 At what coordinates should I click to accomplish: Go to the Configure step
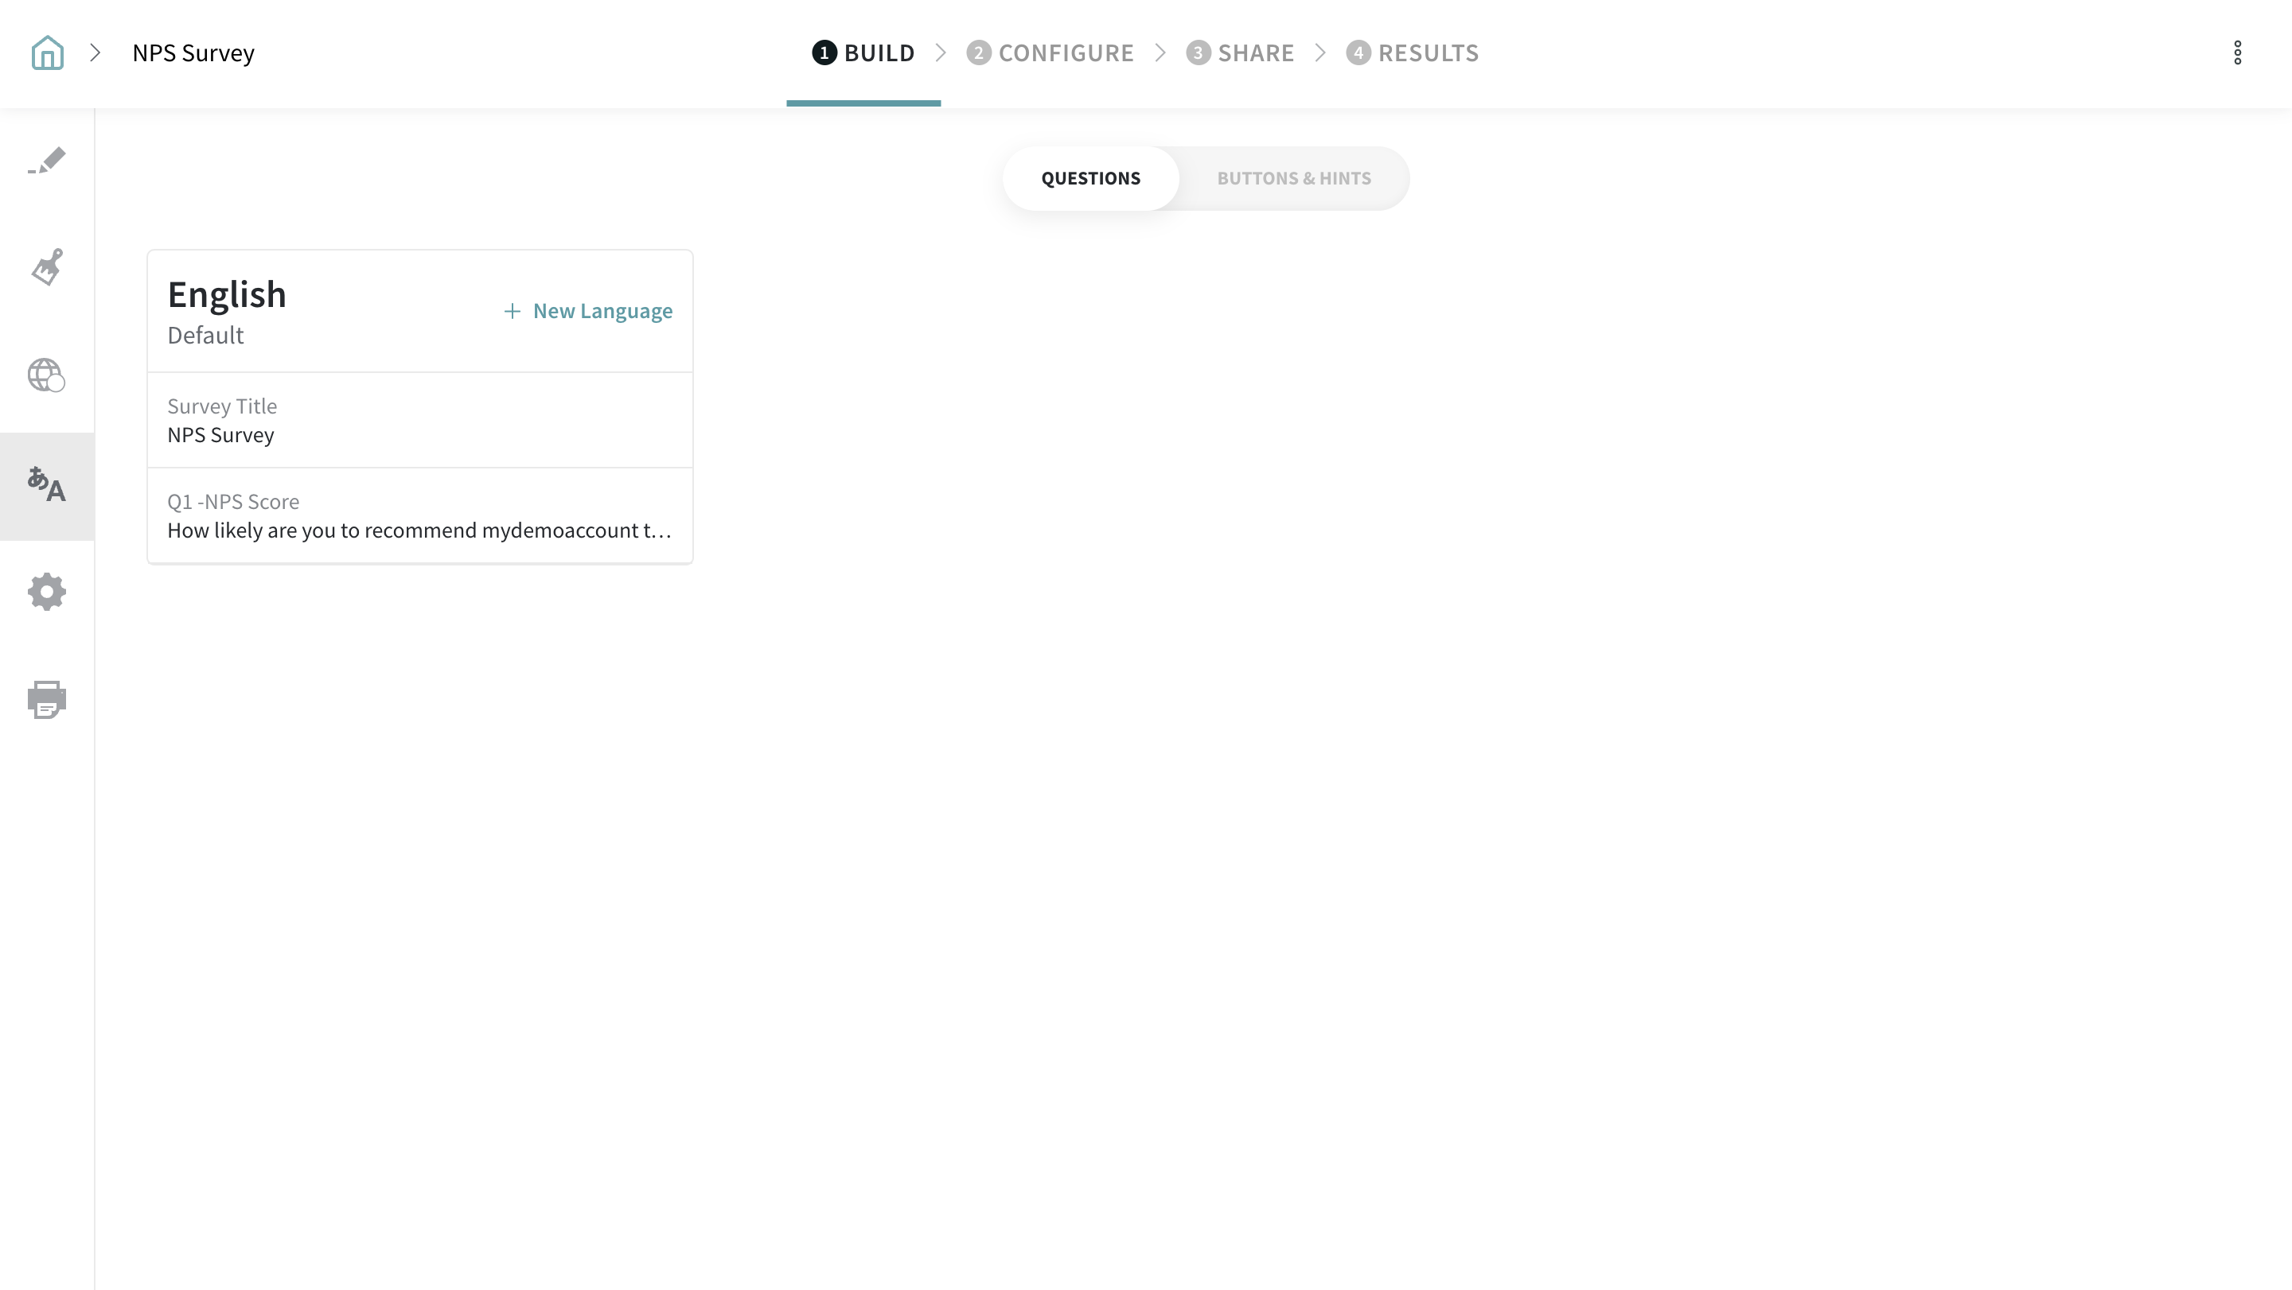[1050, 52]
